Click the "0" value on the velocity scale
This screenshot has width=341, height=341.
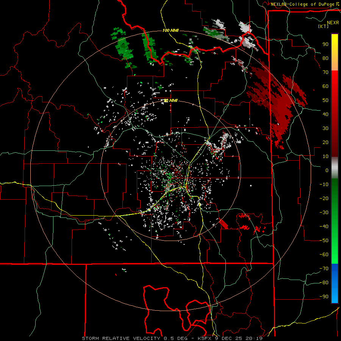(327, 170)
